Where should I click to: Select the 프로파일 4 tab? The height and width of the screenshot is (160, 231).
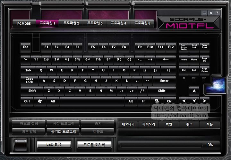118,23
